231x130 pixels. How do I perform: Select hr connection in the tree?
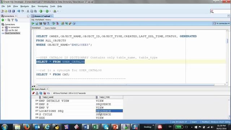(x=14, y=27)
